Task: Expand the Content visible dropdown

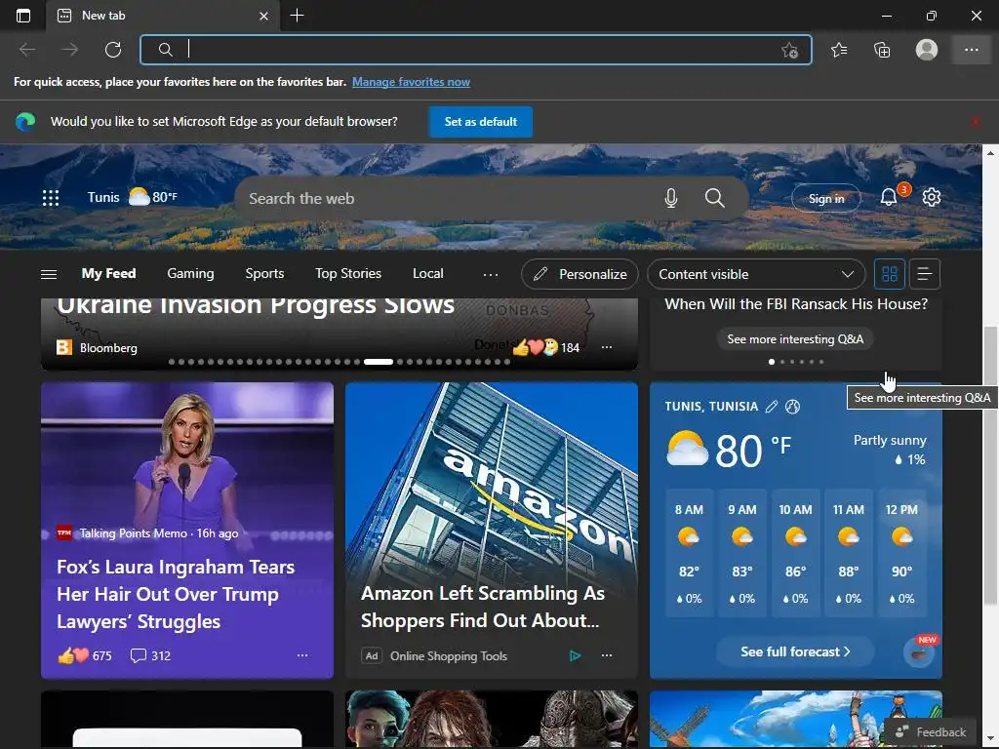Action: coord(756,274)
